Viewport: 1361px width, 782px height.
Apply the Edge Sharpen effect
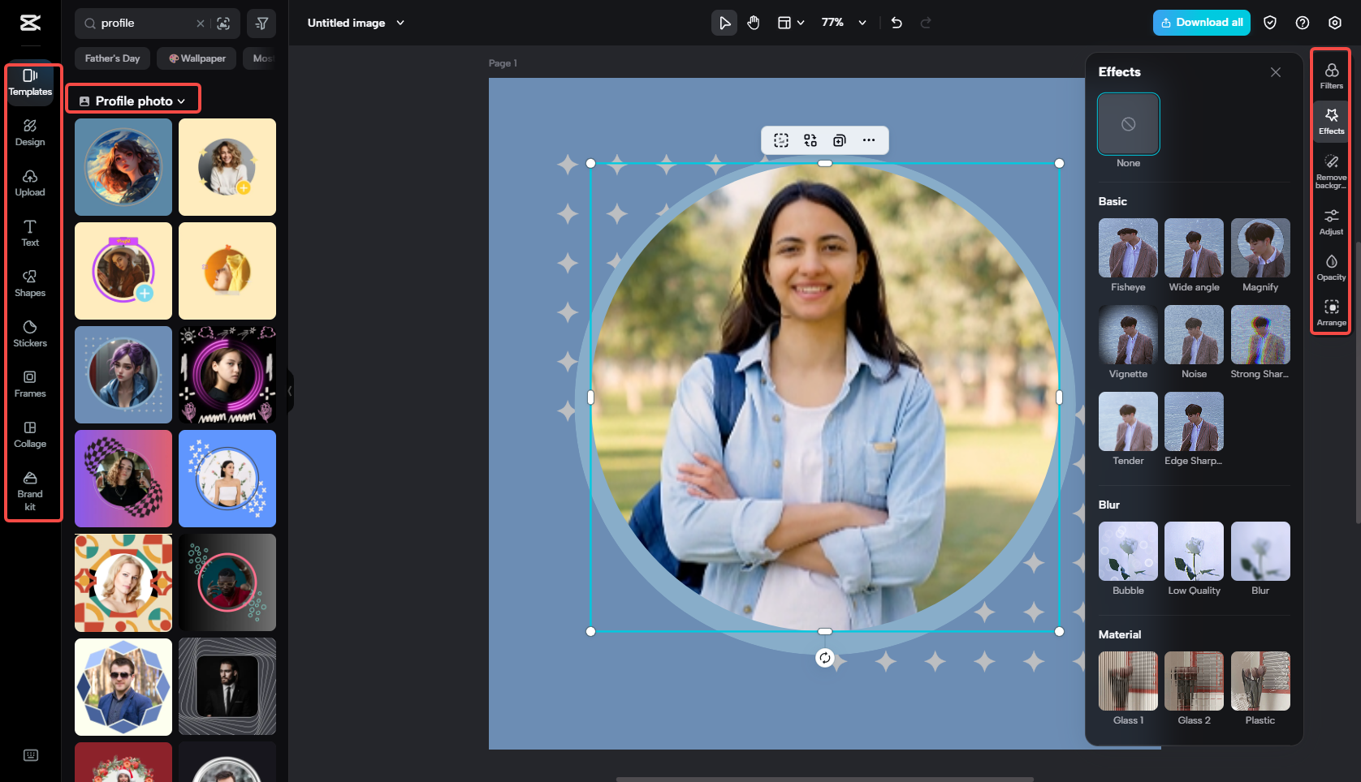(1194, 422)
